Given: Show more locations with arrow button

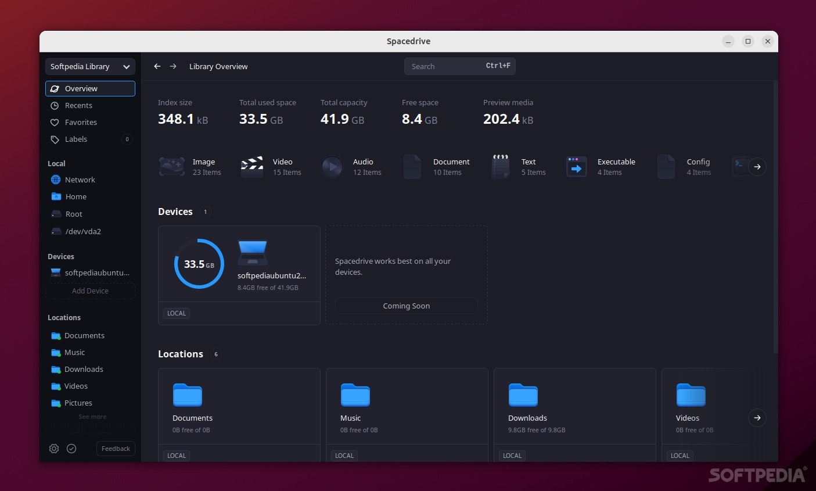Looking at the screenshot, I should 757,418.
